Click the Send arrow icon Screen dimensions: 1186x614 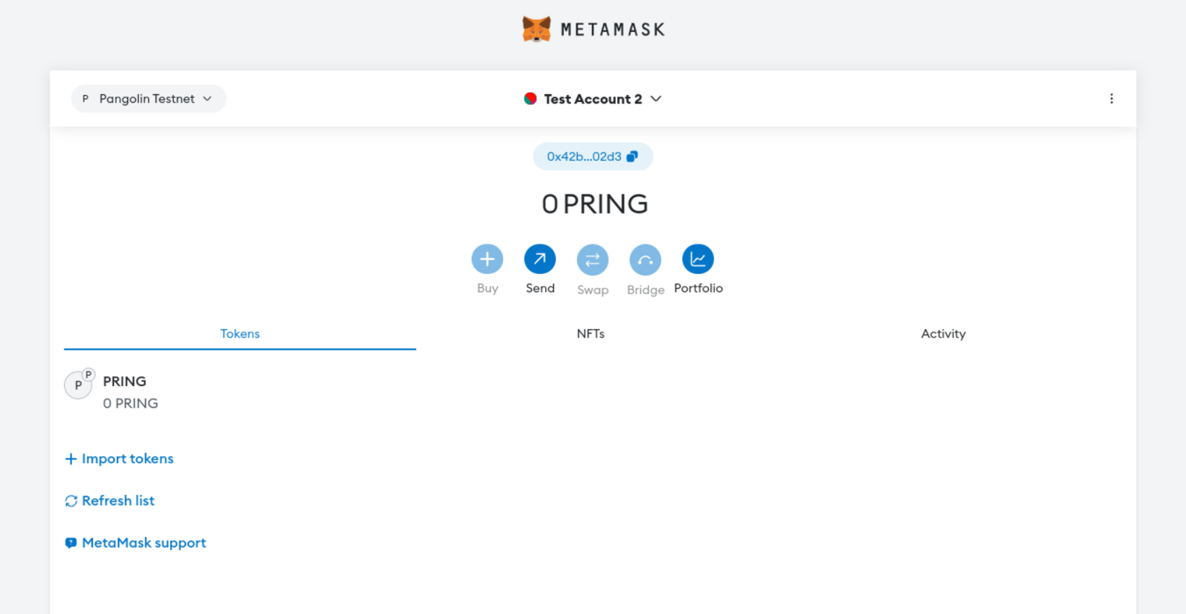[540, 259]
